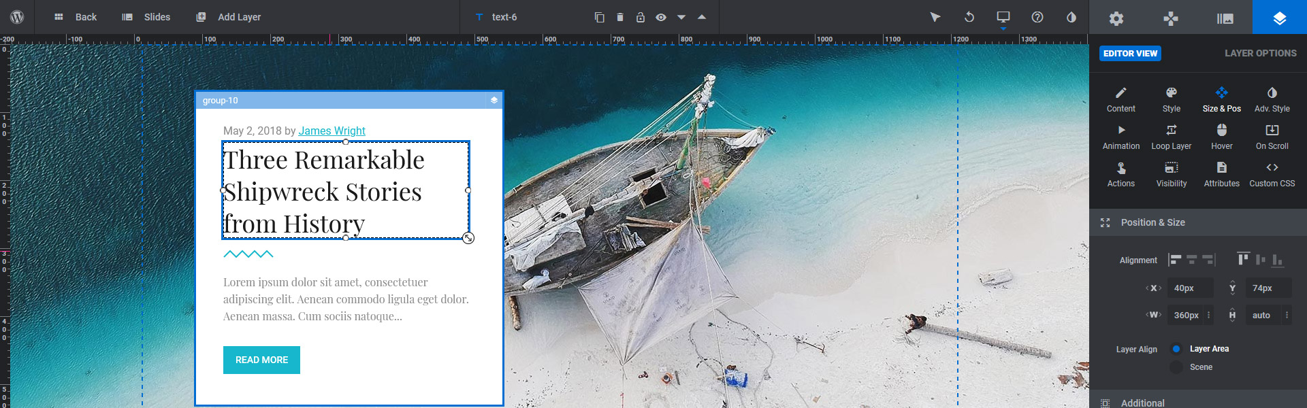Go Back to the module overview

[76, 17]
